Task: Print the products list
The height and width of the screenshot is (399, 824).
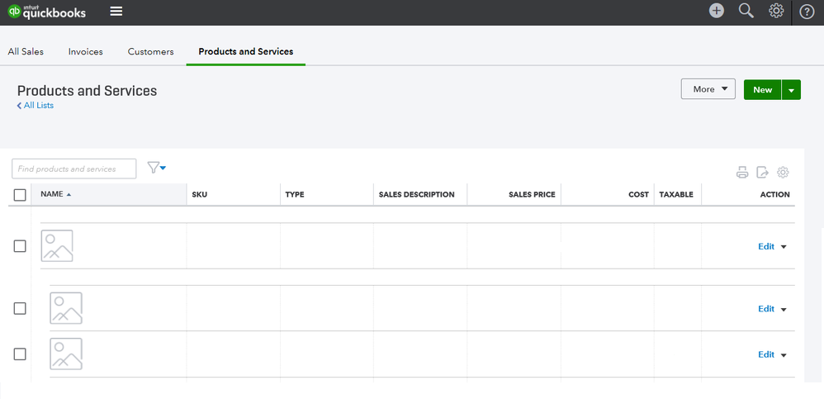Action: (x=742, y=173)
